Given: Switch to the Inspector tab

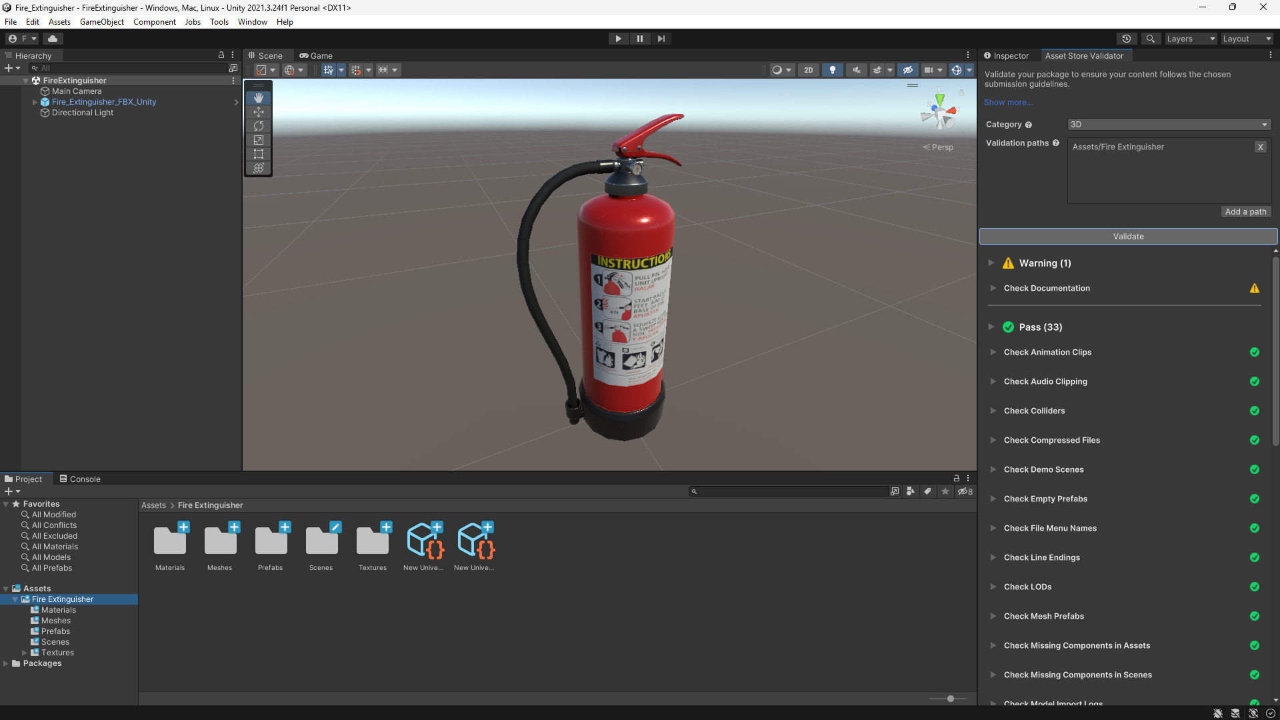Looking at the screenshot, I should (1007, 56).
